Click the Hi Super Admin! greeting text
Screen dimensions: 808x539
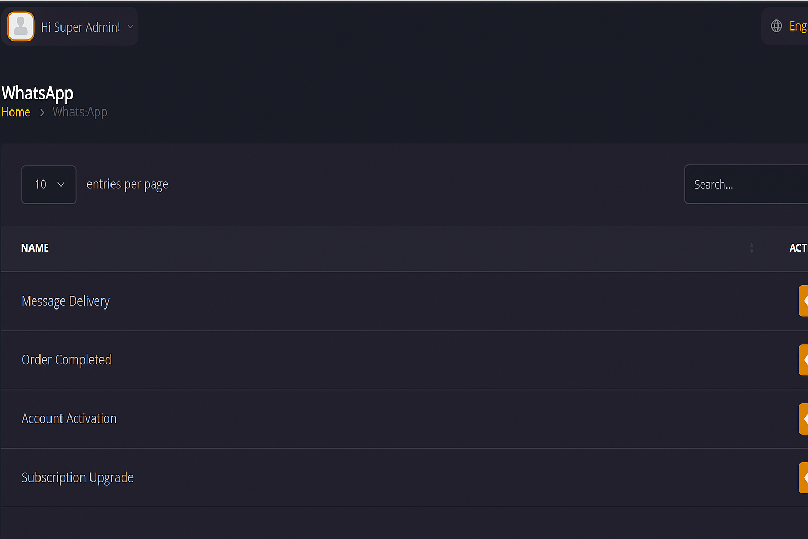(x=80, y=27)
